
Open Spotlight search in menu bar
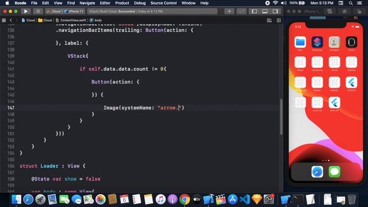coord(351,3)
